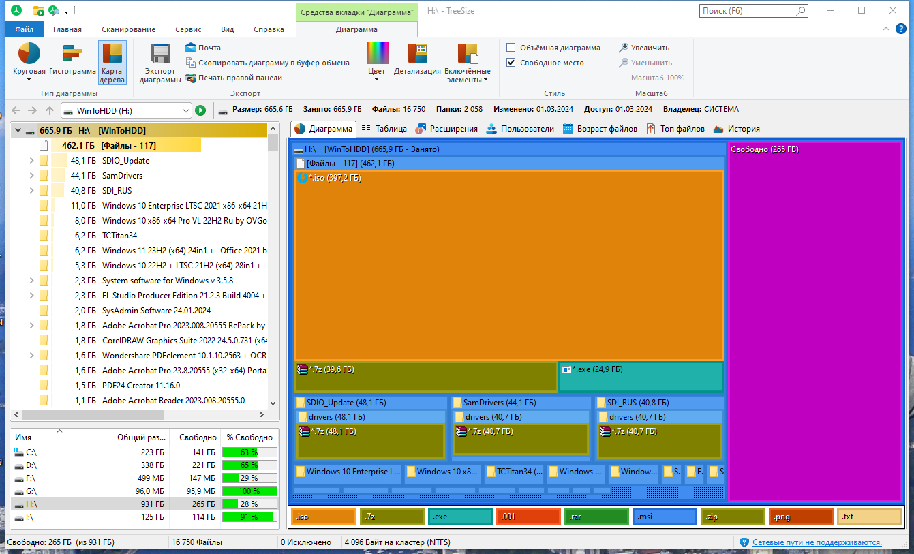Open the WinToHDD (H:) drive dropdown

(x=127, y=110)
